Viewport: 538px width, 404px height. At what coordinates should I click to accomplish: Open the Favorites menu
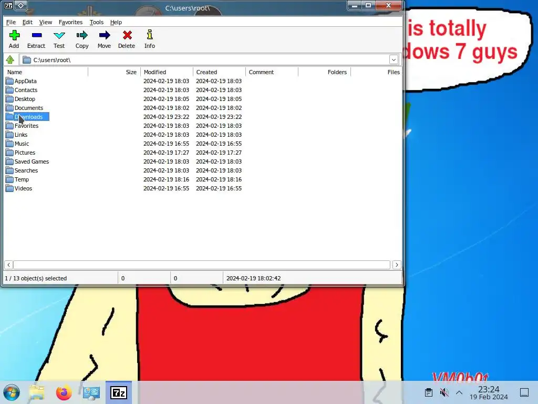coord(71,22)
